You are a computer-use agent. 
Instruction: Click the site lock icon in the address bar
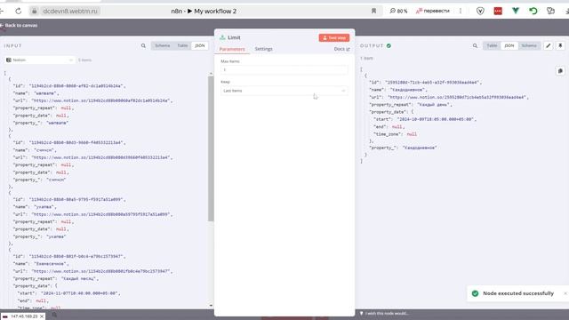pyautogui.click(x=34, y=12)
